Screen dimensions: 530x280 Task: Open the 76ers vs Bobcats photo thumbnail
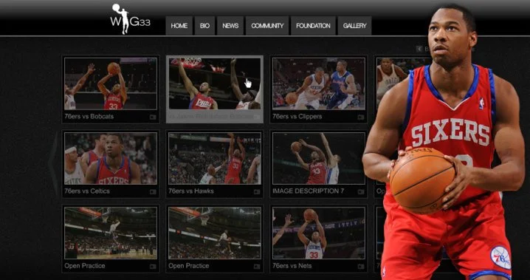(111, 83)
